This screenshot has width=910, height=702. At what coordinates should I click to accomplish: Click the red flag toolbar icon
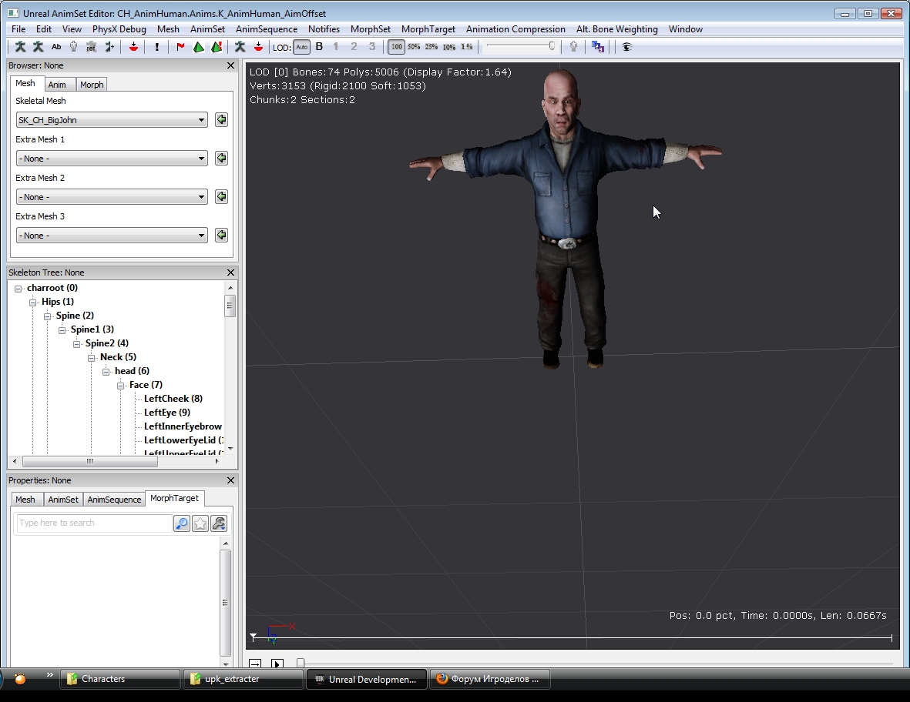click(x=181, y=47)
